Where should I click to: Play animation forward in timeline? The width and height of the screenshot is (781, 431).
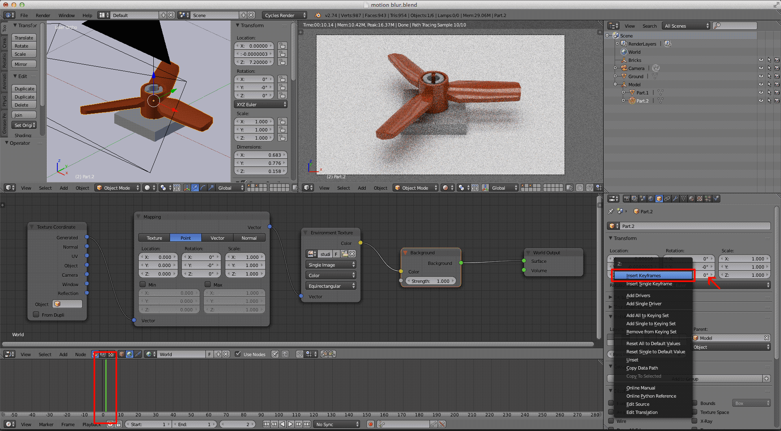(290, 424)
